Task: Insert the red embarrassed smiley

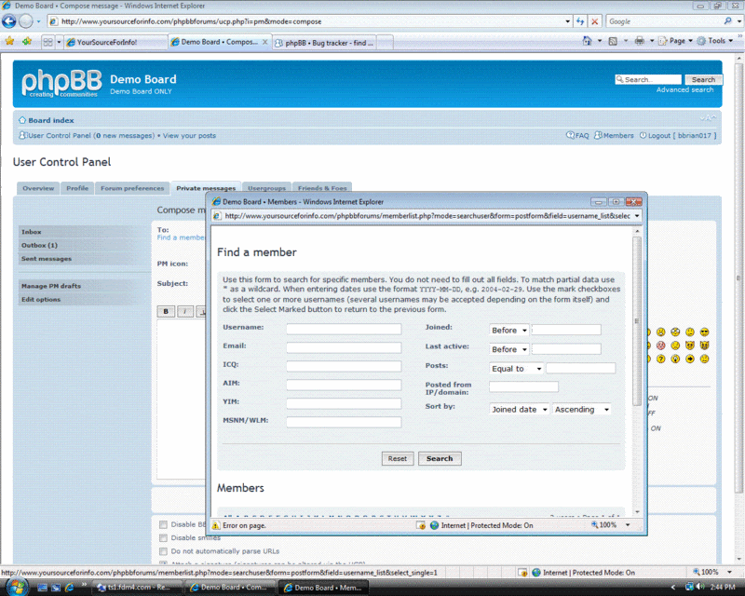Action: coord(661,345)
